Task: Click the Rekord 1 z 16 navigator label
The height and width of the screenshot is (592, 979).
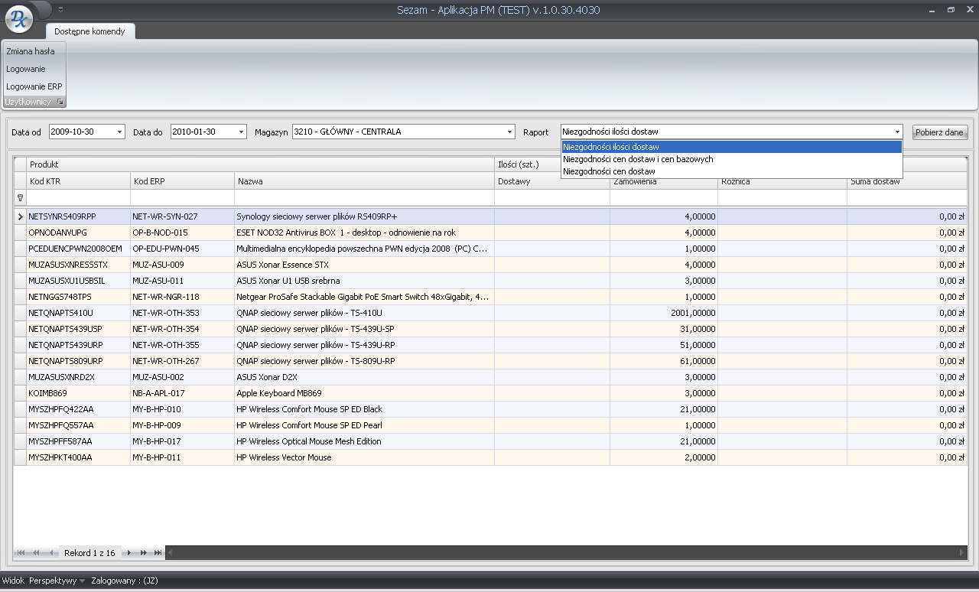Action: tap(89, 552)
